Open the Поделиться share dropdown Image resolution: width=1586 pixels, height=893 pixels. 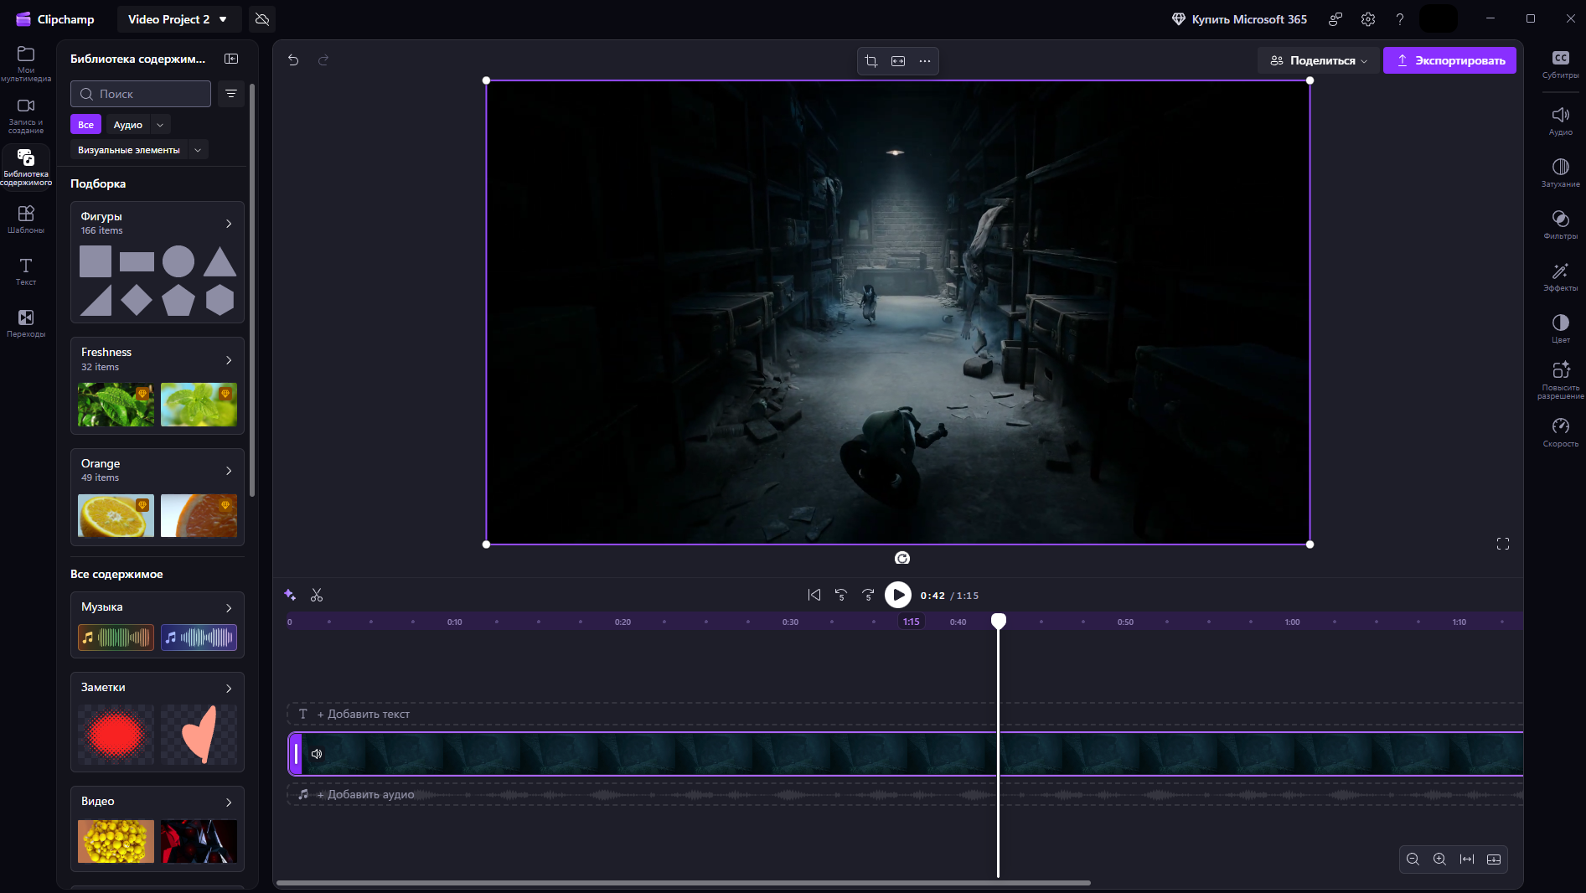tap(1318, 60)
